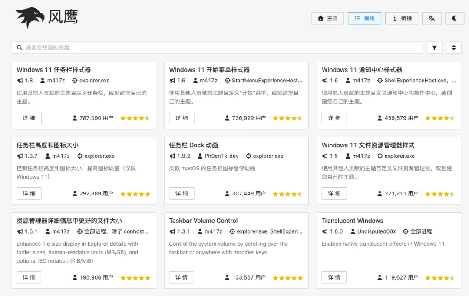Image resolution: width=469 pixels, height=296 pixels.
Task: Click target icon beside ShellExperienceHost.exe
Action: pos(380,81)
